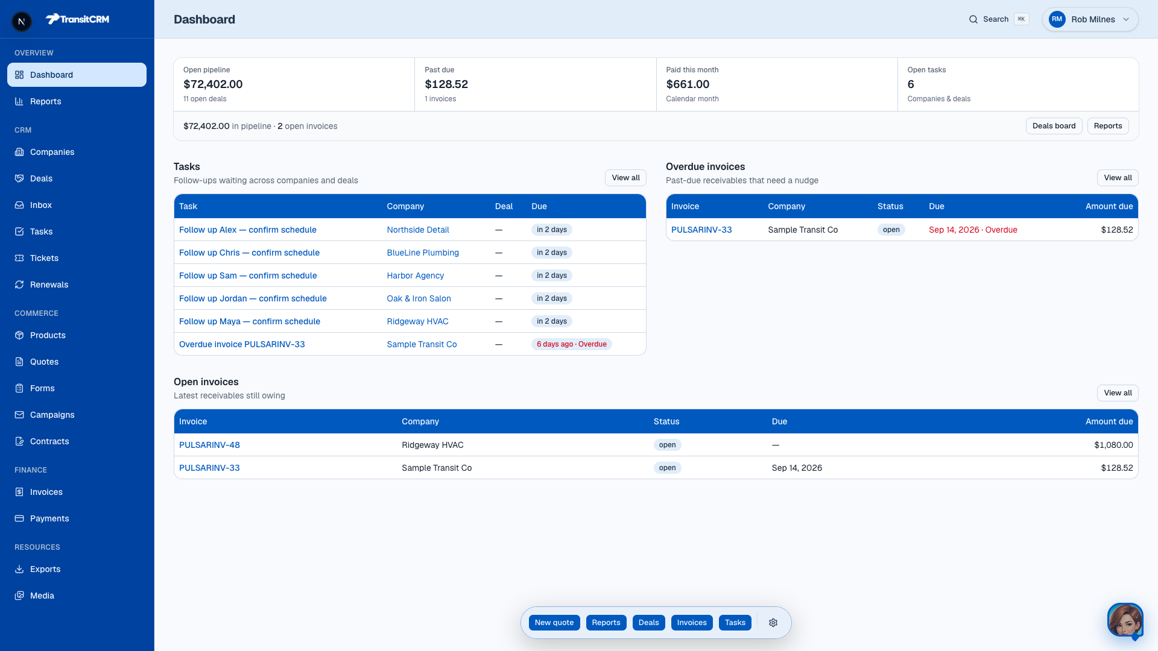Open the assistant avatar chat bubble
The height and width of the screenshot is (651, 1158).
tap(1125, 620)
